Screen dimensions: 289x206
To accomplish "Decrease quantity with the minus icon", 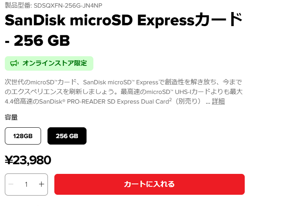I will point(11,184).
